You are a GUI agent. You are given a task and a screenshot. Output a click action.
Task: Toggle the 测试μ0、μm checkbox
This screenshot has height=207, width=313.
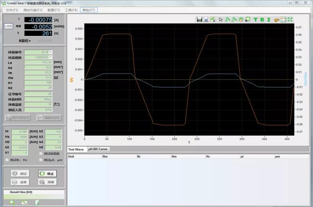[40, 159]
